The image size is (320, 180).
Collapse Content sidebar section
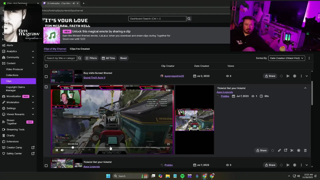coord(33,63)
